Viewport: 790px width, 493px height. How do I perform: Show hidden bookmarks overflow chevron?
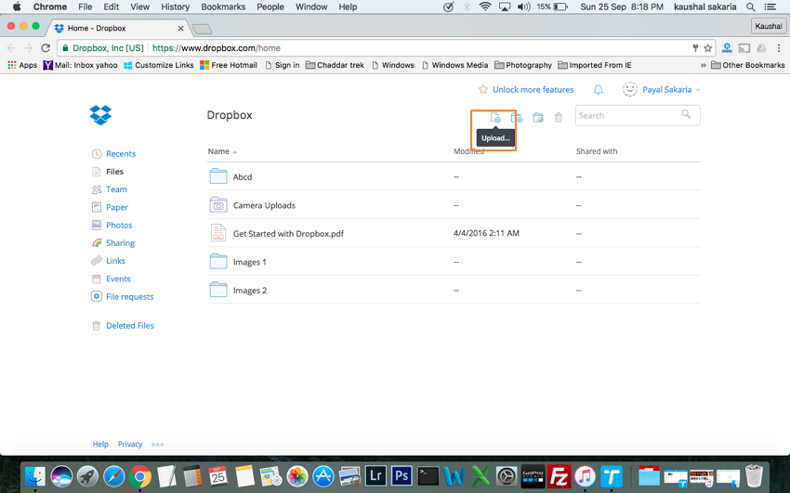point(703,65)
